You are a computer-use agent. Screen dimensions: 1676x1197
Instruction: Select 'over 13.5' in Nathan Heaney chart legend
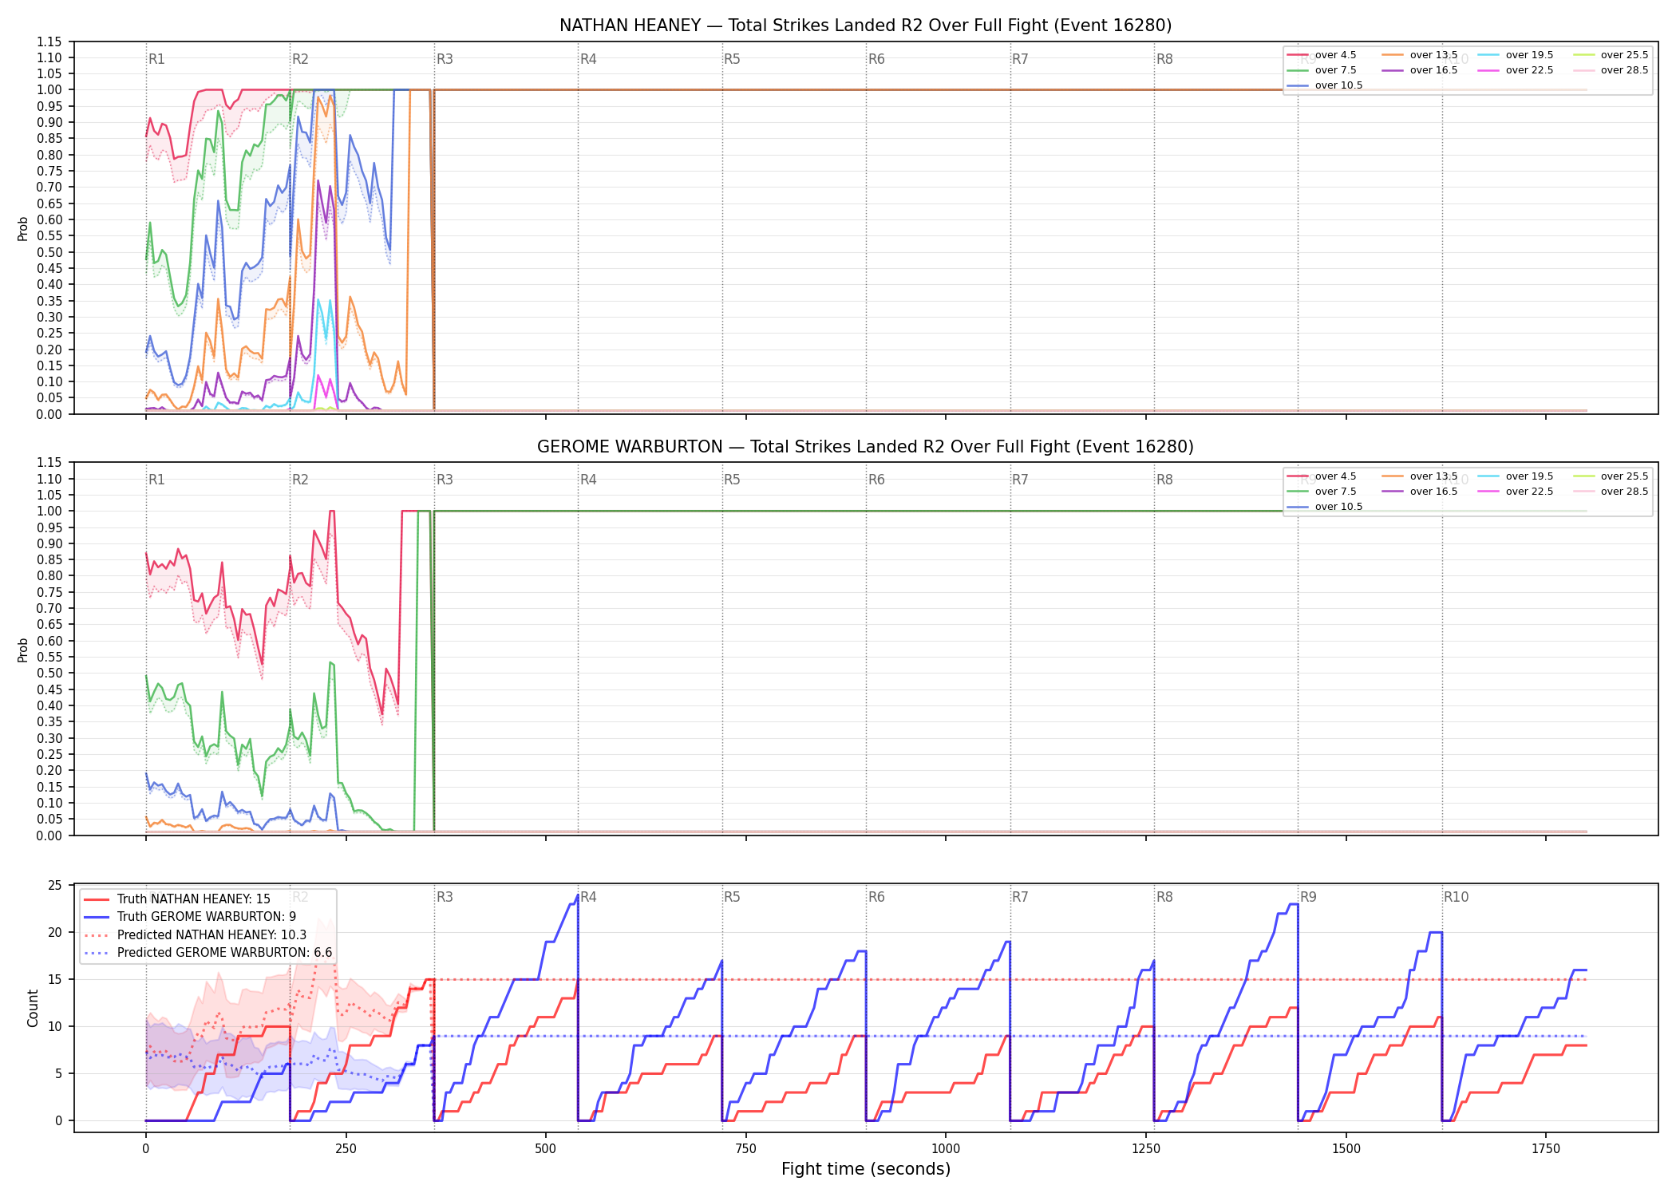(x=1420, y=55)
